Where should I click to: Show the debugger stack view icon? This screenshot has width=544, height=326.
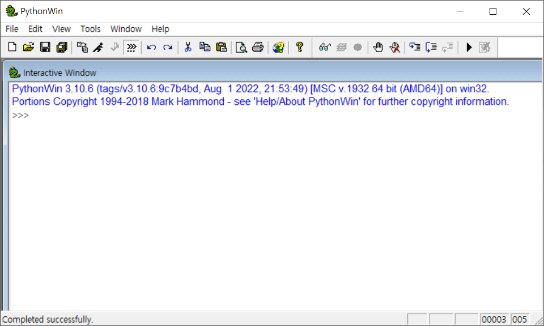point(342,47)
